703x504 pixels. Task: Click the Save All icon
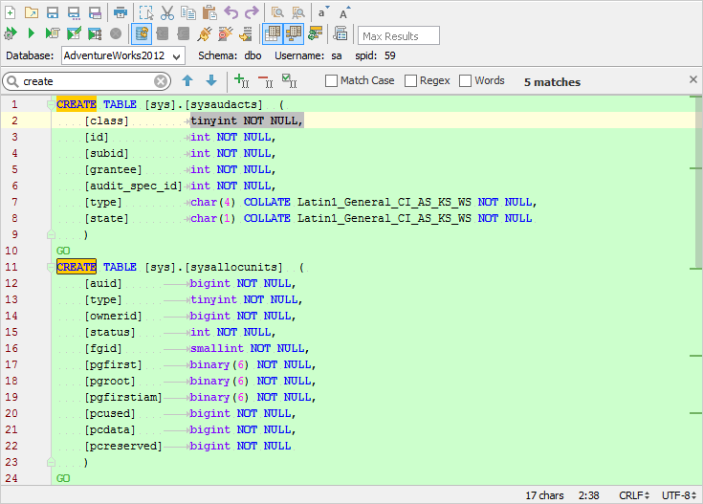(95, 13)
